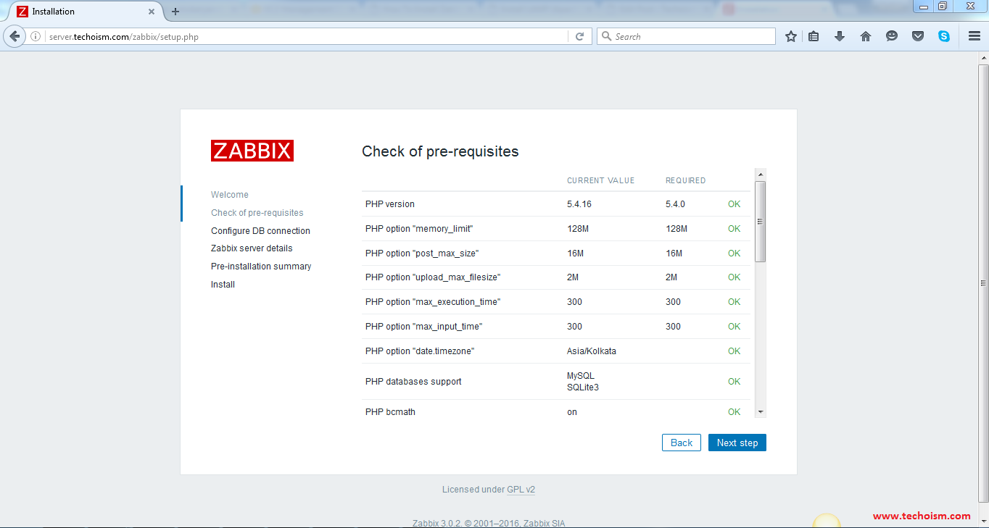Select Configure DB connection step
Screen dimensions: 989x528
click(x=260, y=231)
